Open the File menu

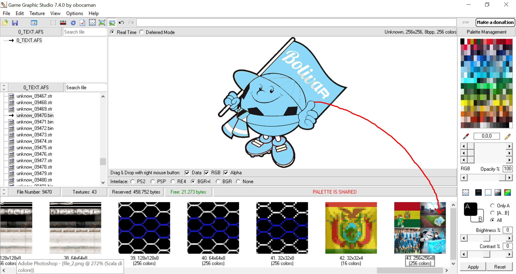tap(6, 13)
